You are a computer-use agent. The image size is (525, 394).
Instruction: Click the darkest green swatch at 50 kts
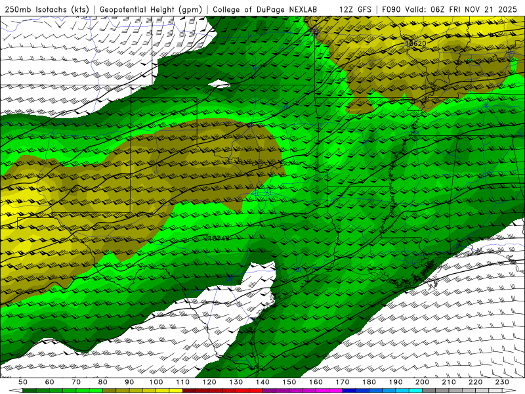pos(29,391)
